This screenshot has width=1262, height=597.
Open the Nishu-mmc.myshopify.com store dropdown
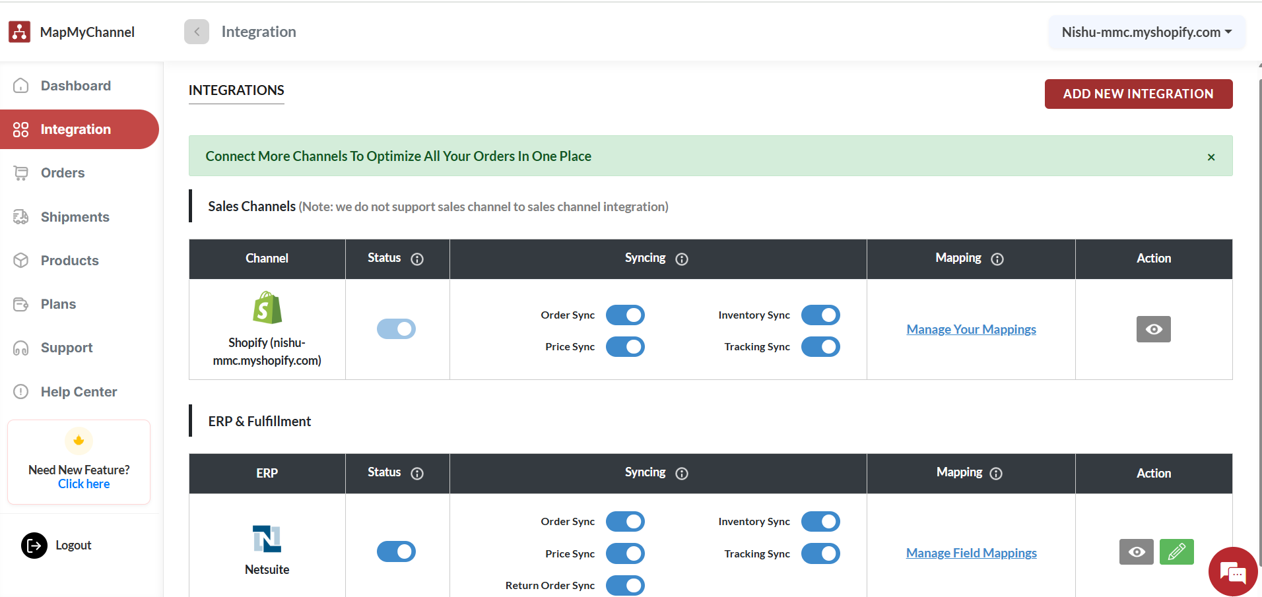coord(1146,32)
